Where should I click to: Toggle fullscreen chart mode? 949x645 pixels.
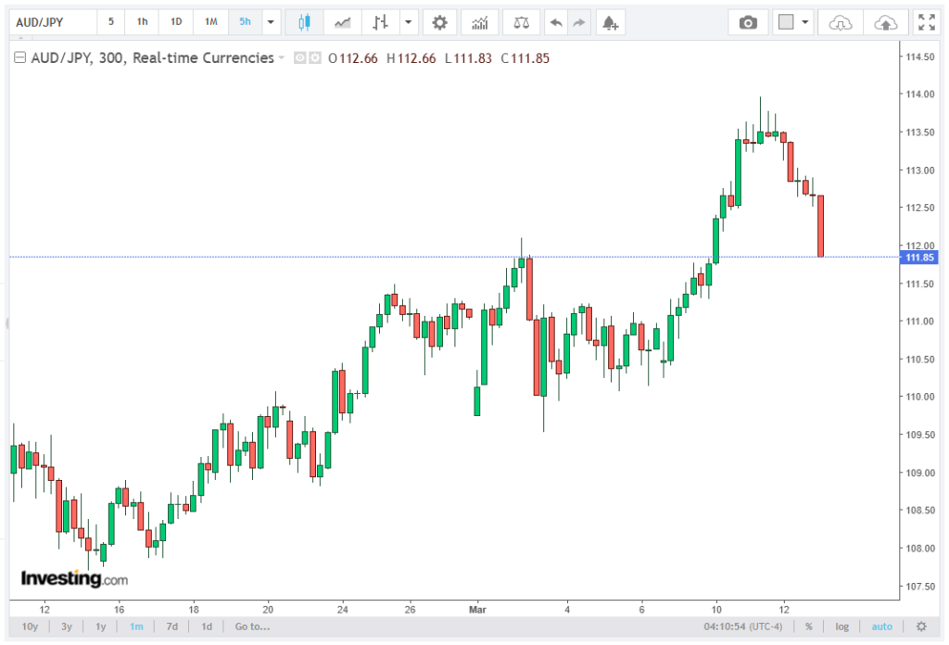click(x=925, y=21)
